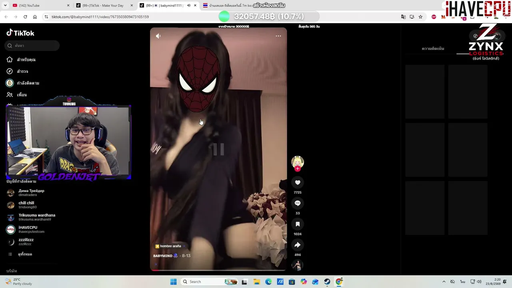
Task: Open the hombre araña effect tag
Action: tap(168, 246)
